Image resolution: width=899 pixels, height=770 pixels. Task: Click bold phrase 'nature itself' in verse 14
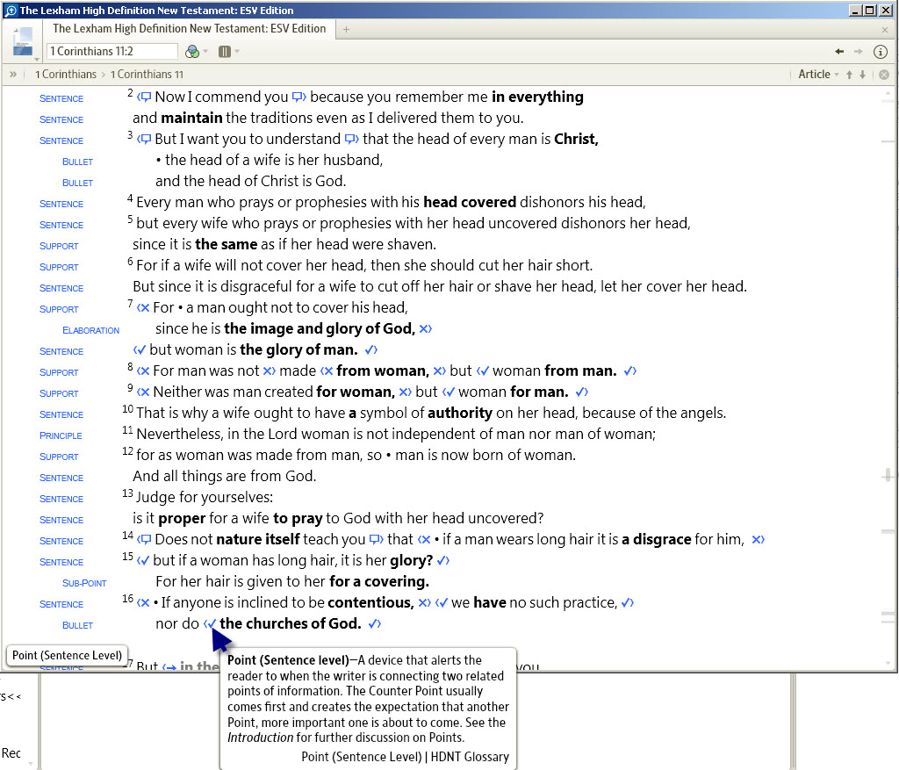click(258, 539)
